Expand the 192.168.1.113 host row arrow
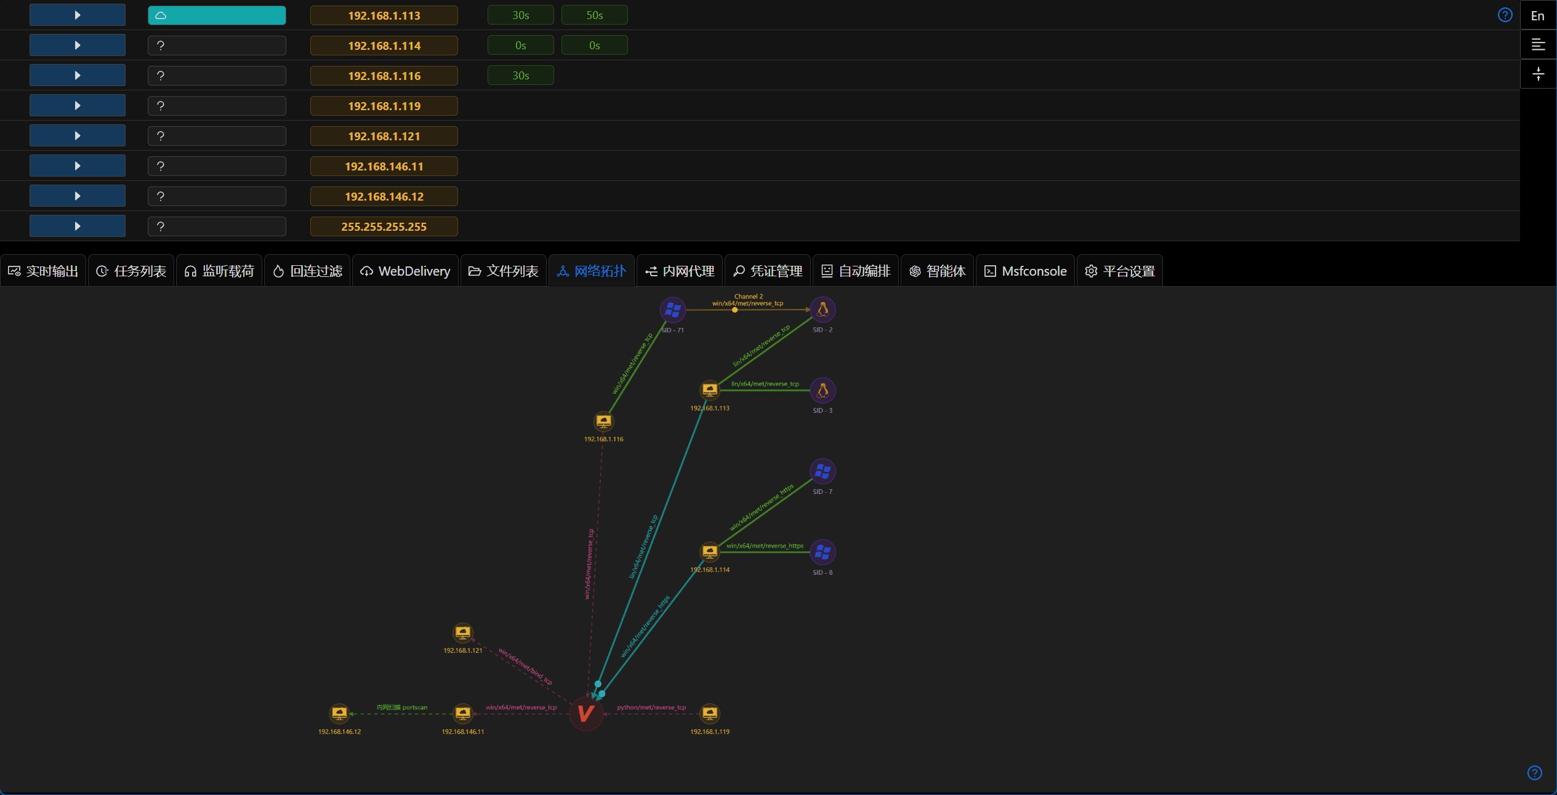Viewport: 1557px width, 795px height. (78, 15)
